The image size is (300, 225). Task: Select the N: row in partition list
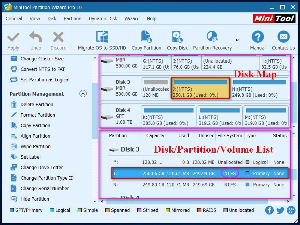(x=200, y=185)
